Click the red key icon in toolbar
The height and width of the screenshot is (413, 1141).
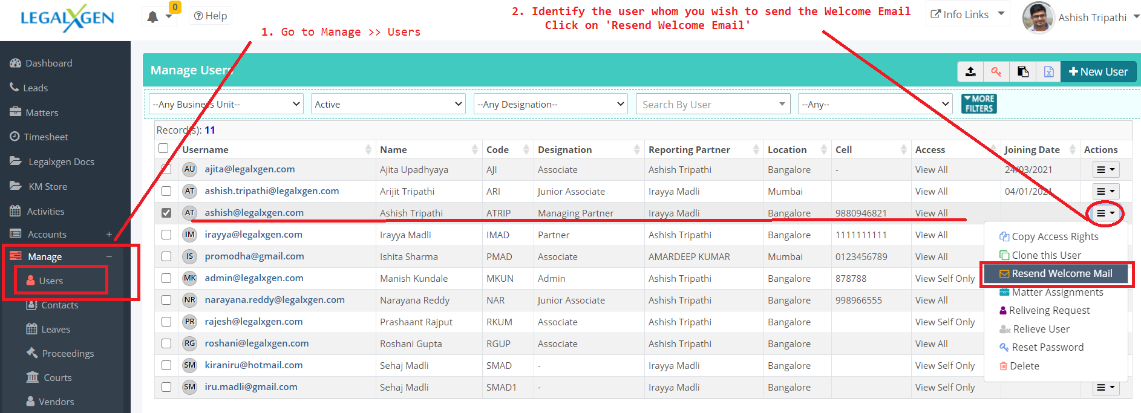[x=996, y=72]
